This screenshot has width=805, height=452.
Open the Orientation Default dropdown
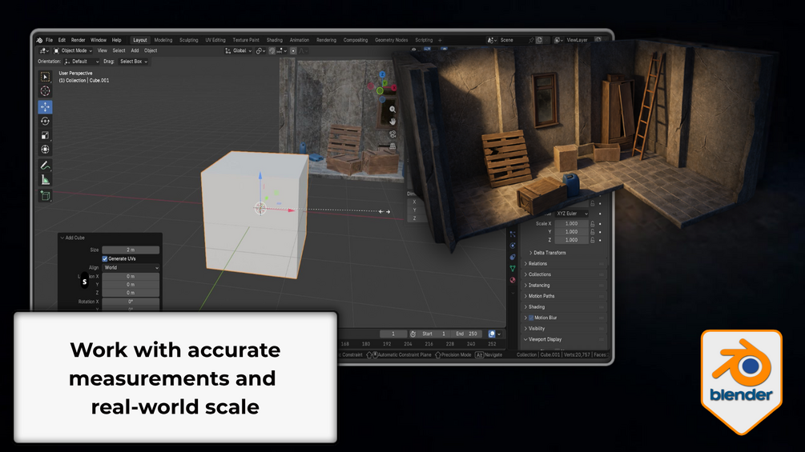point(82,62)
